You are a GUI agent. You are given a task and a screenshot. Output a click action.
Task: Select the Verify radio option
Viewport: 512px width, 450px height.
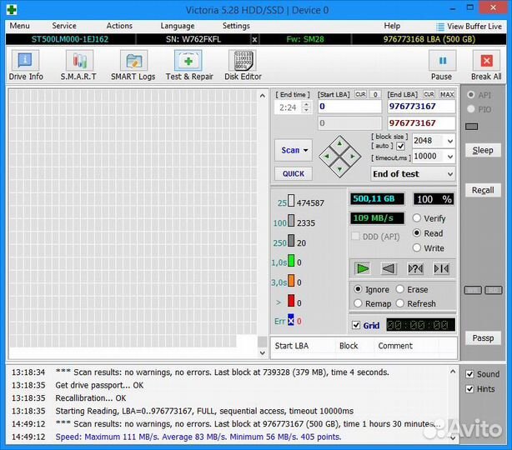tap(417, 218)
